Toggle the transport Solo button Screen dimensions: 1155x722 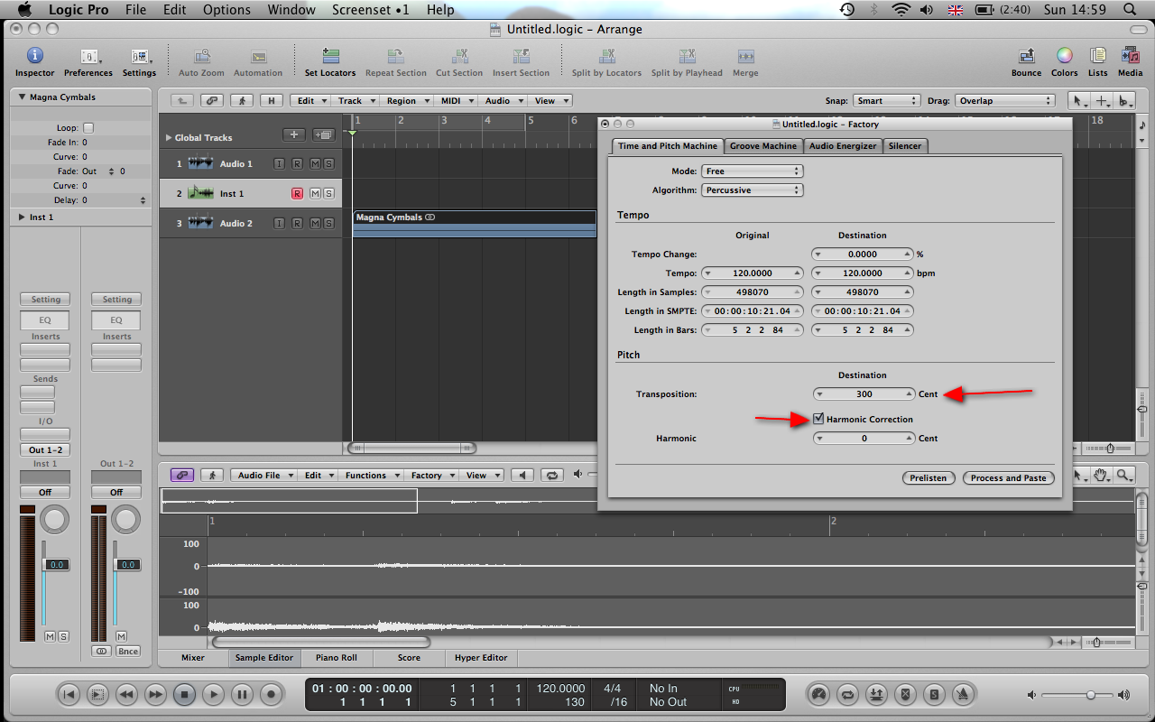[934, 694]
